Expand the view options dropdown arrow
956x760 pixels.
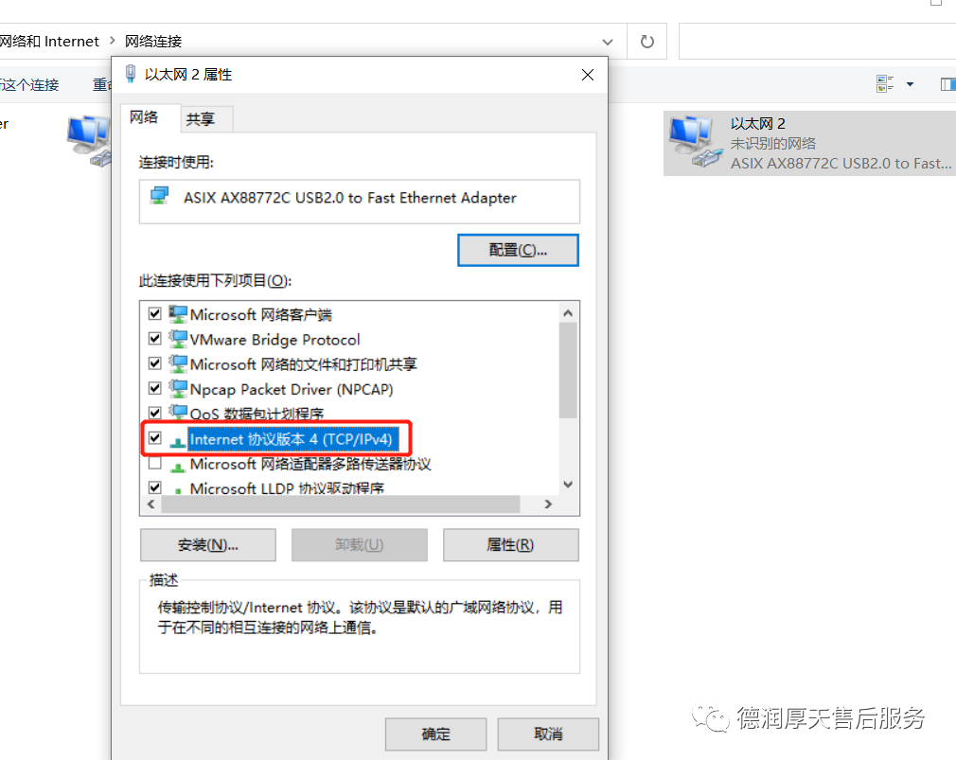[x=910, y=84]
